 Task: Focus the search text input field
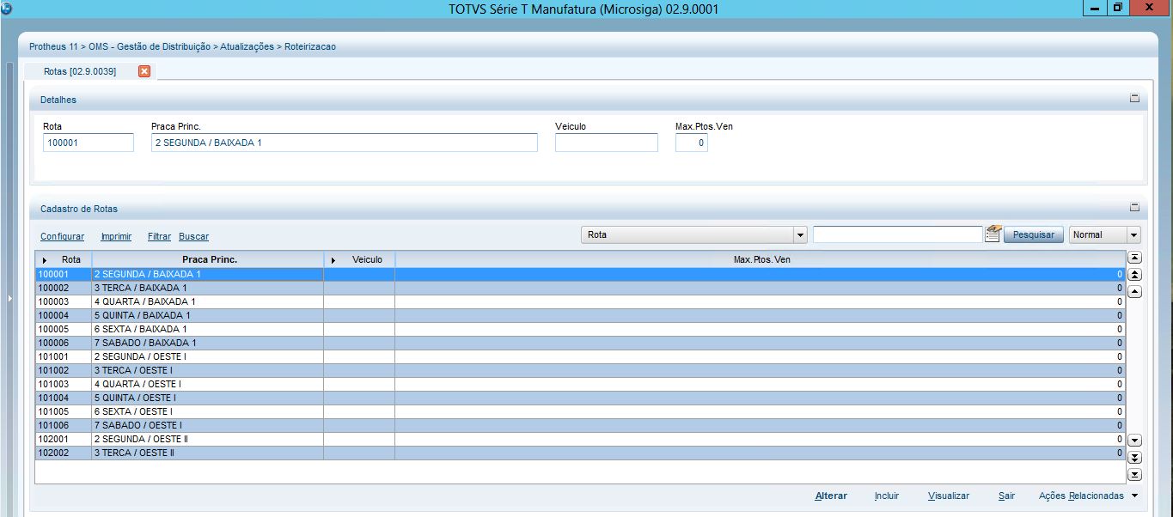(897, 234)
